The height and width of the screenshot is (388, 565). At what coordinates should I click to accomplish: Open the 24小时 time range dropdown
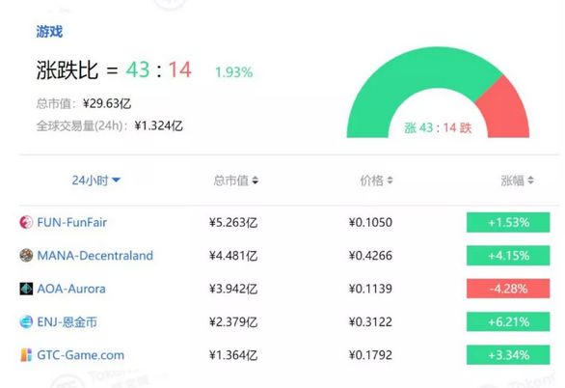point(95,180)
